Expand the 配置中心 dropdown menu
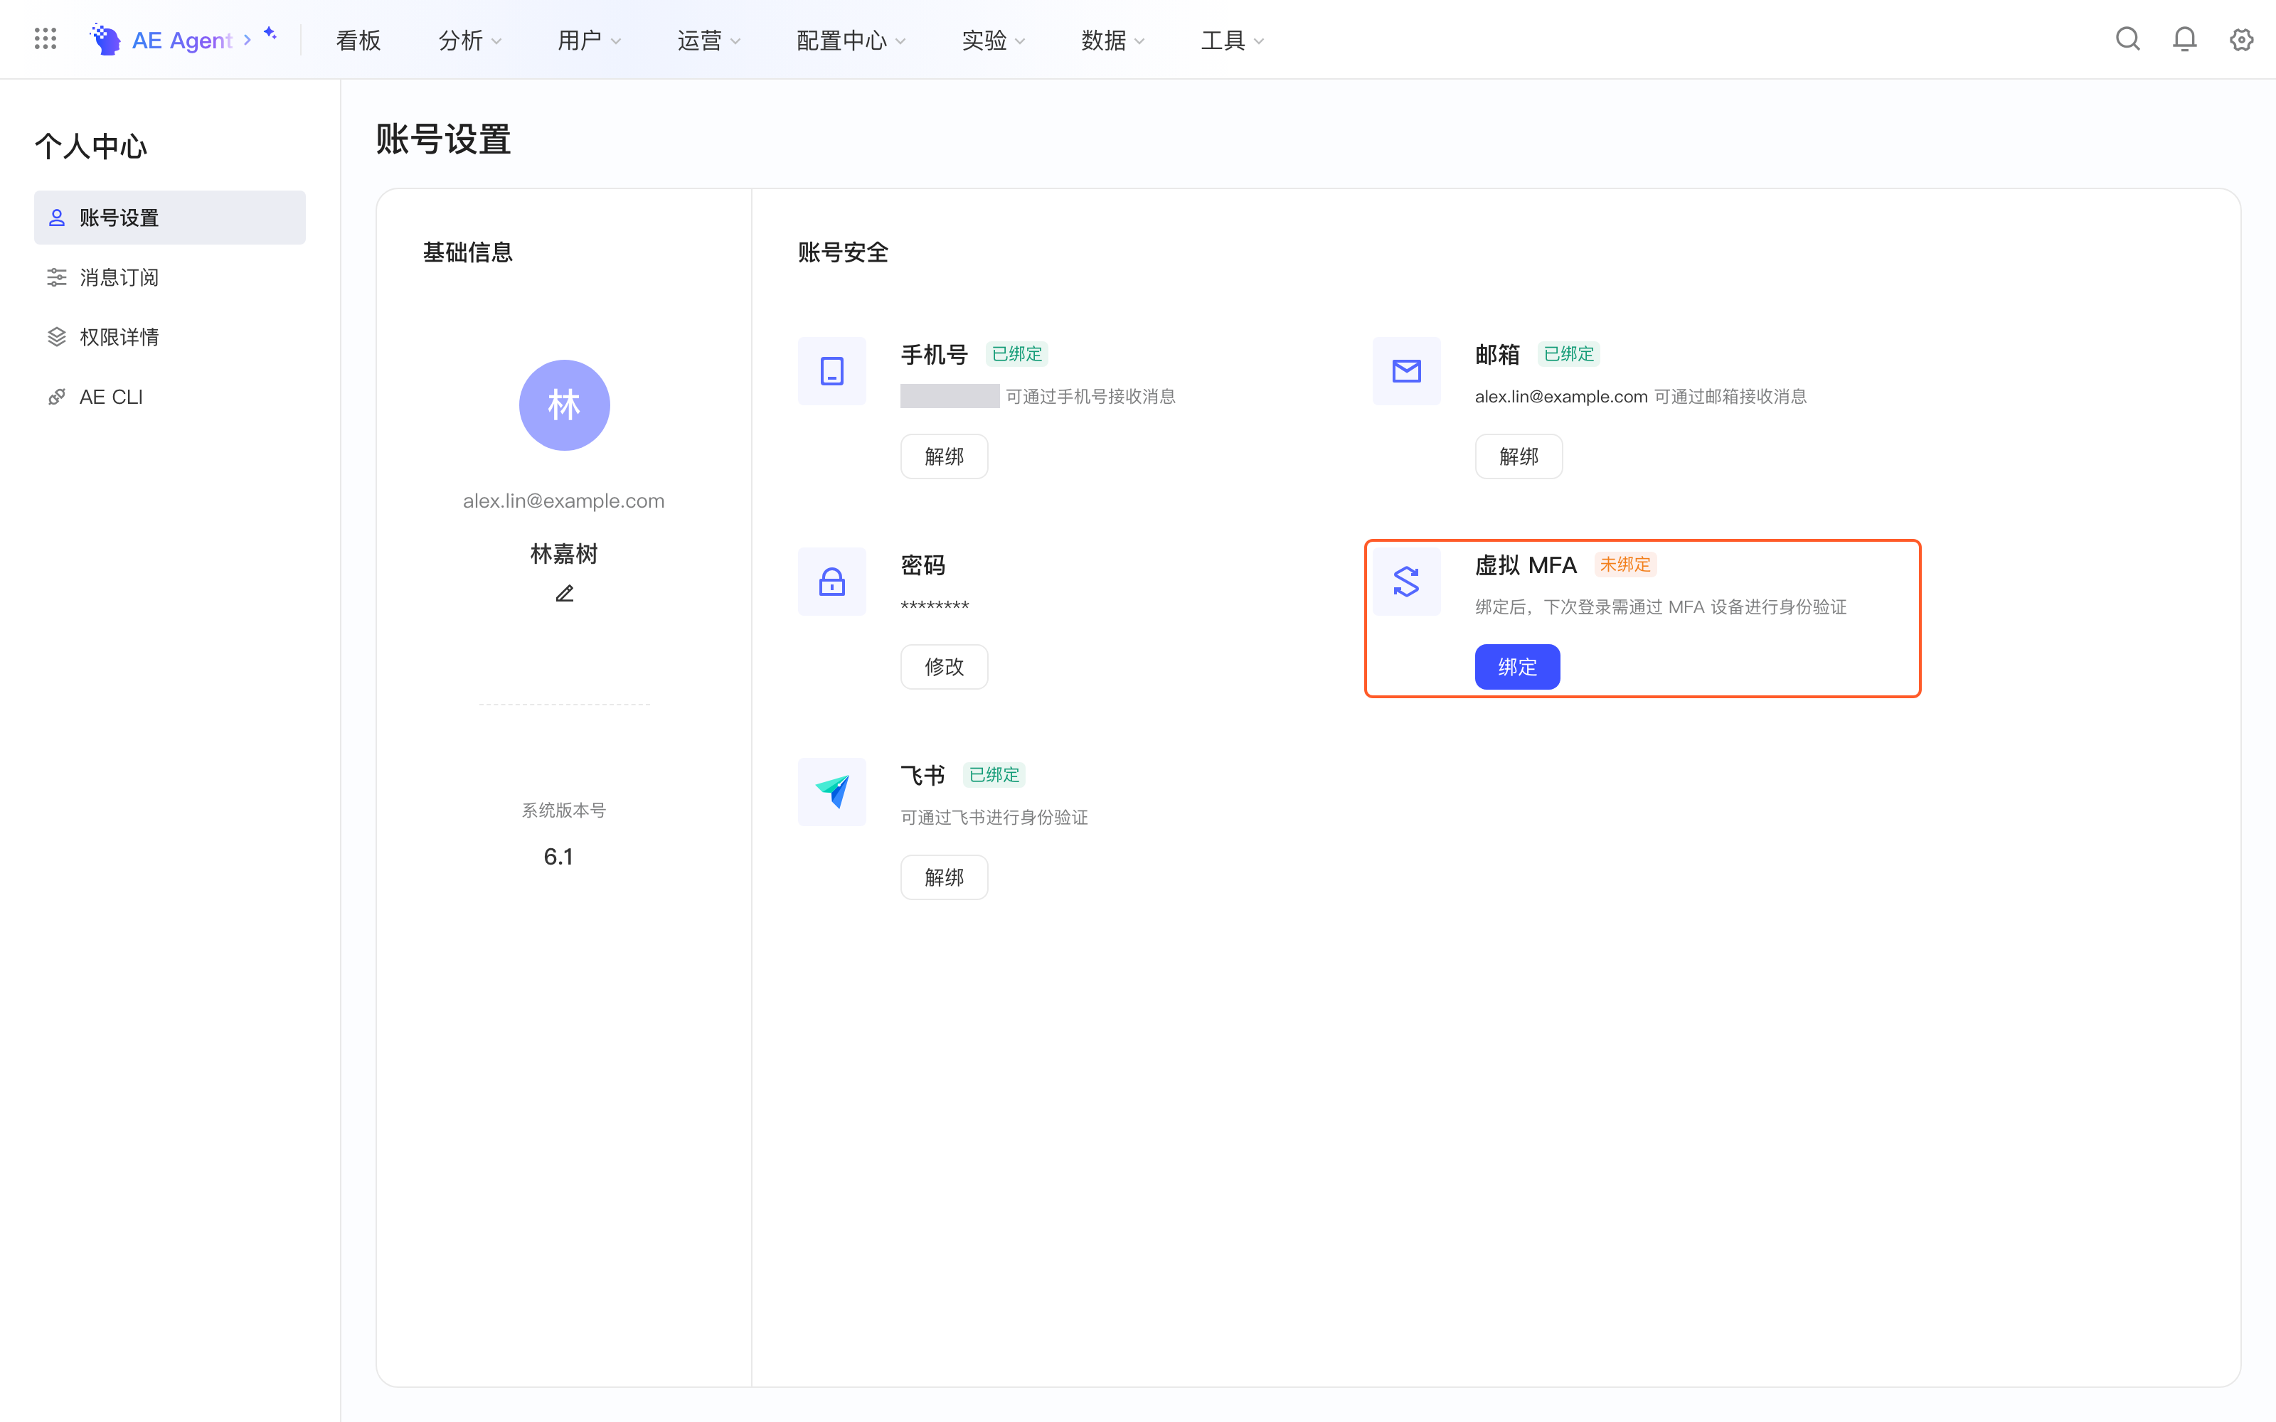 pyautogui.click(x=851, y=41)
